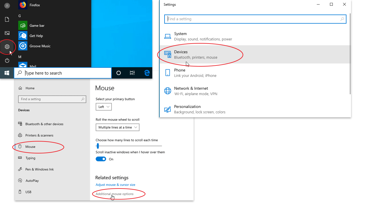Screen dimensions: 365x205
Task: Open Groove Music from the Start menu
Action: 40,46
